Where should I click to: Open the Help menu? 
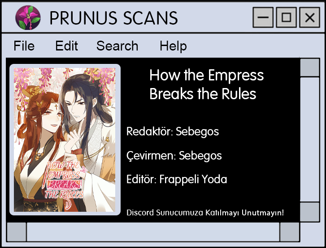coord(173,46)
